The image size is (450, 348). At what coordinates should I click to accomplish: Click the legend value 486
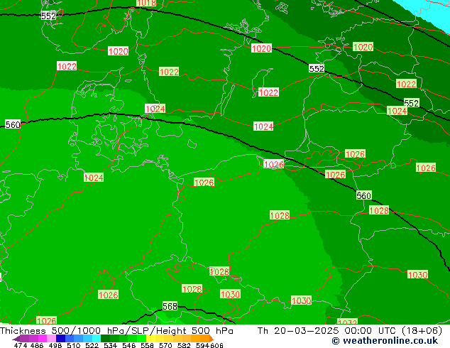37,345
